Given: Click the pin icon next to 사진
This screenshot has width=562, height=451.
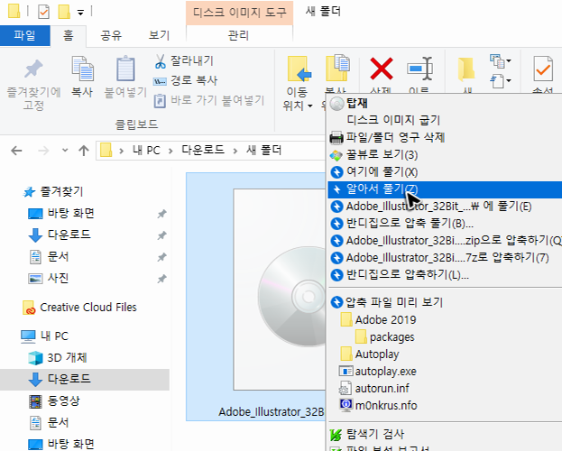Looking at the screenshot, I should click(x=161, y=279).
